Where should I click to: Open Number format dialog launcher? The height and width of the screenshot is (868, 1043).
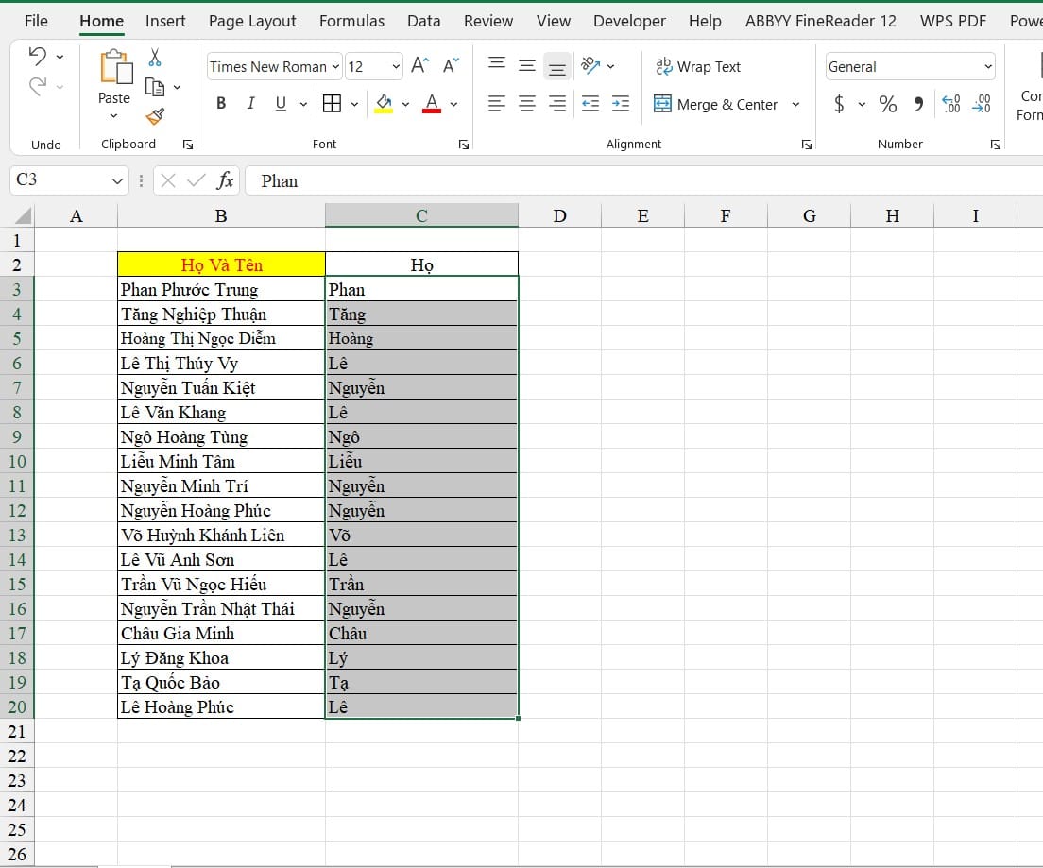pos(995,145)
